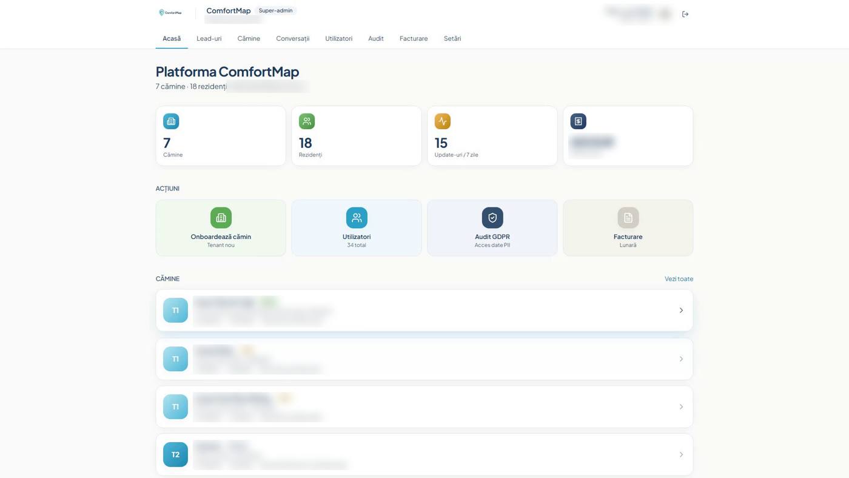This screenshot has width=849, height=478.
Task: Open the Setări tab
Action: coord(452,38)
